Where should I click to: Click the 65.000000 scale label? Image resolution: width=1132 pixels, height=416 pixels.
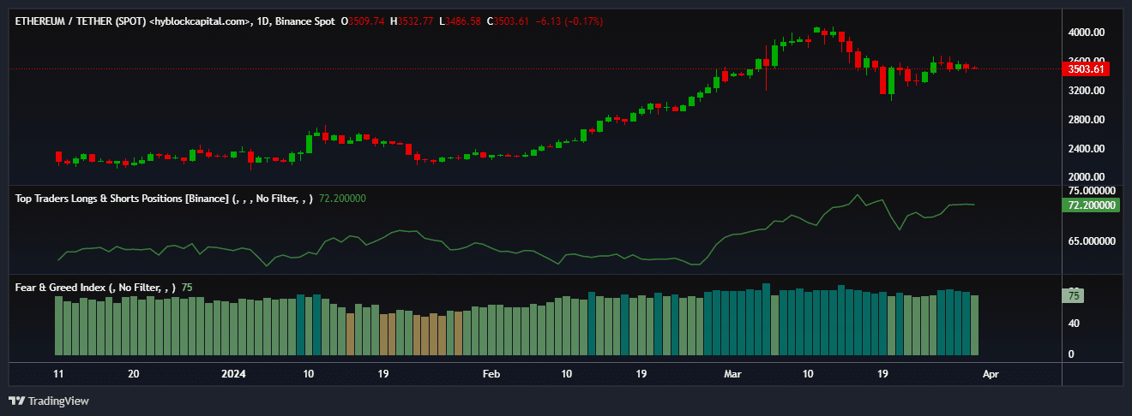pos(1092,242)
